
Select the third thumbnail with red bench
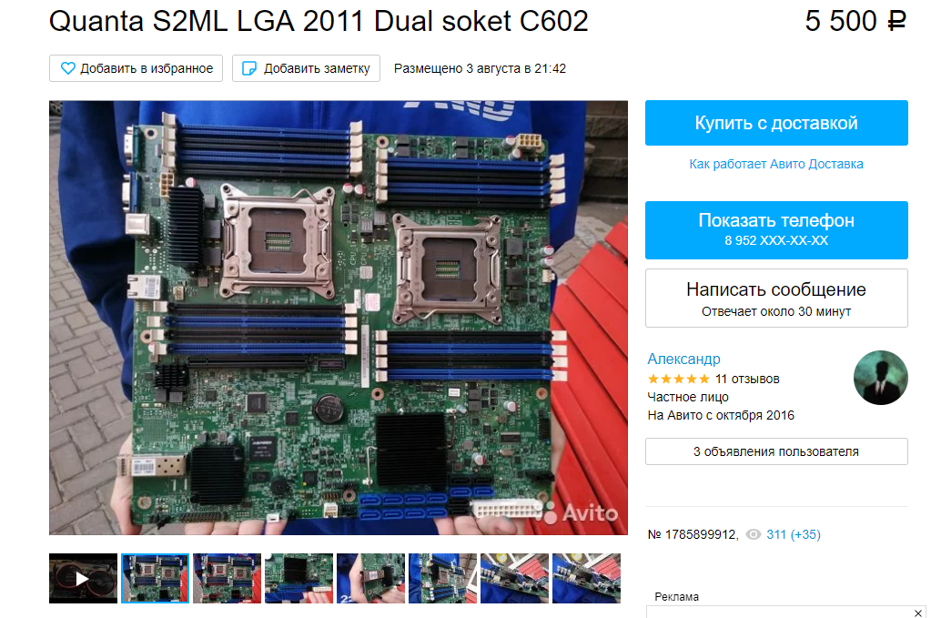[227, 578]
